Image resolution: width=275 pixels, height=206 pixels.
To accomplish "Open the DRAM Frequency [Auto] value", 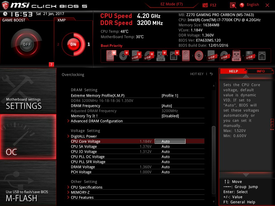I will click(x=167, y=106).
